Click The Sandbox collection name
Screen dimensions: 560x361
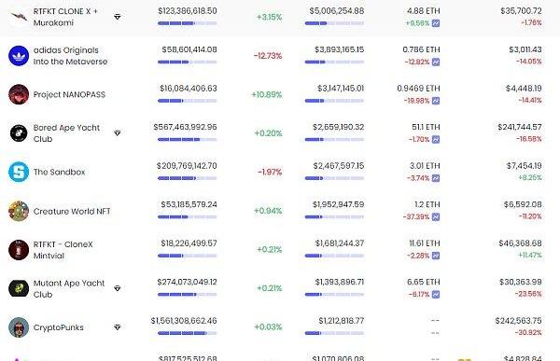tap(60, 173)
